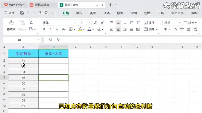
Task: Center text horizontally
Action: click(x=118, y=29)
